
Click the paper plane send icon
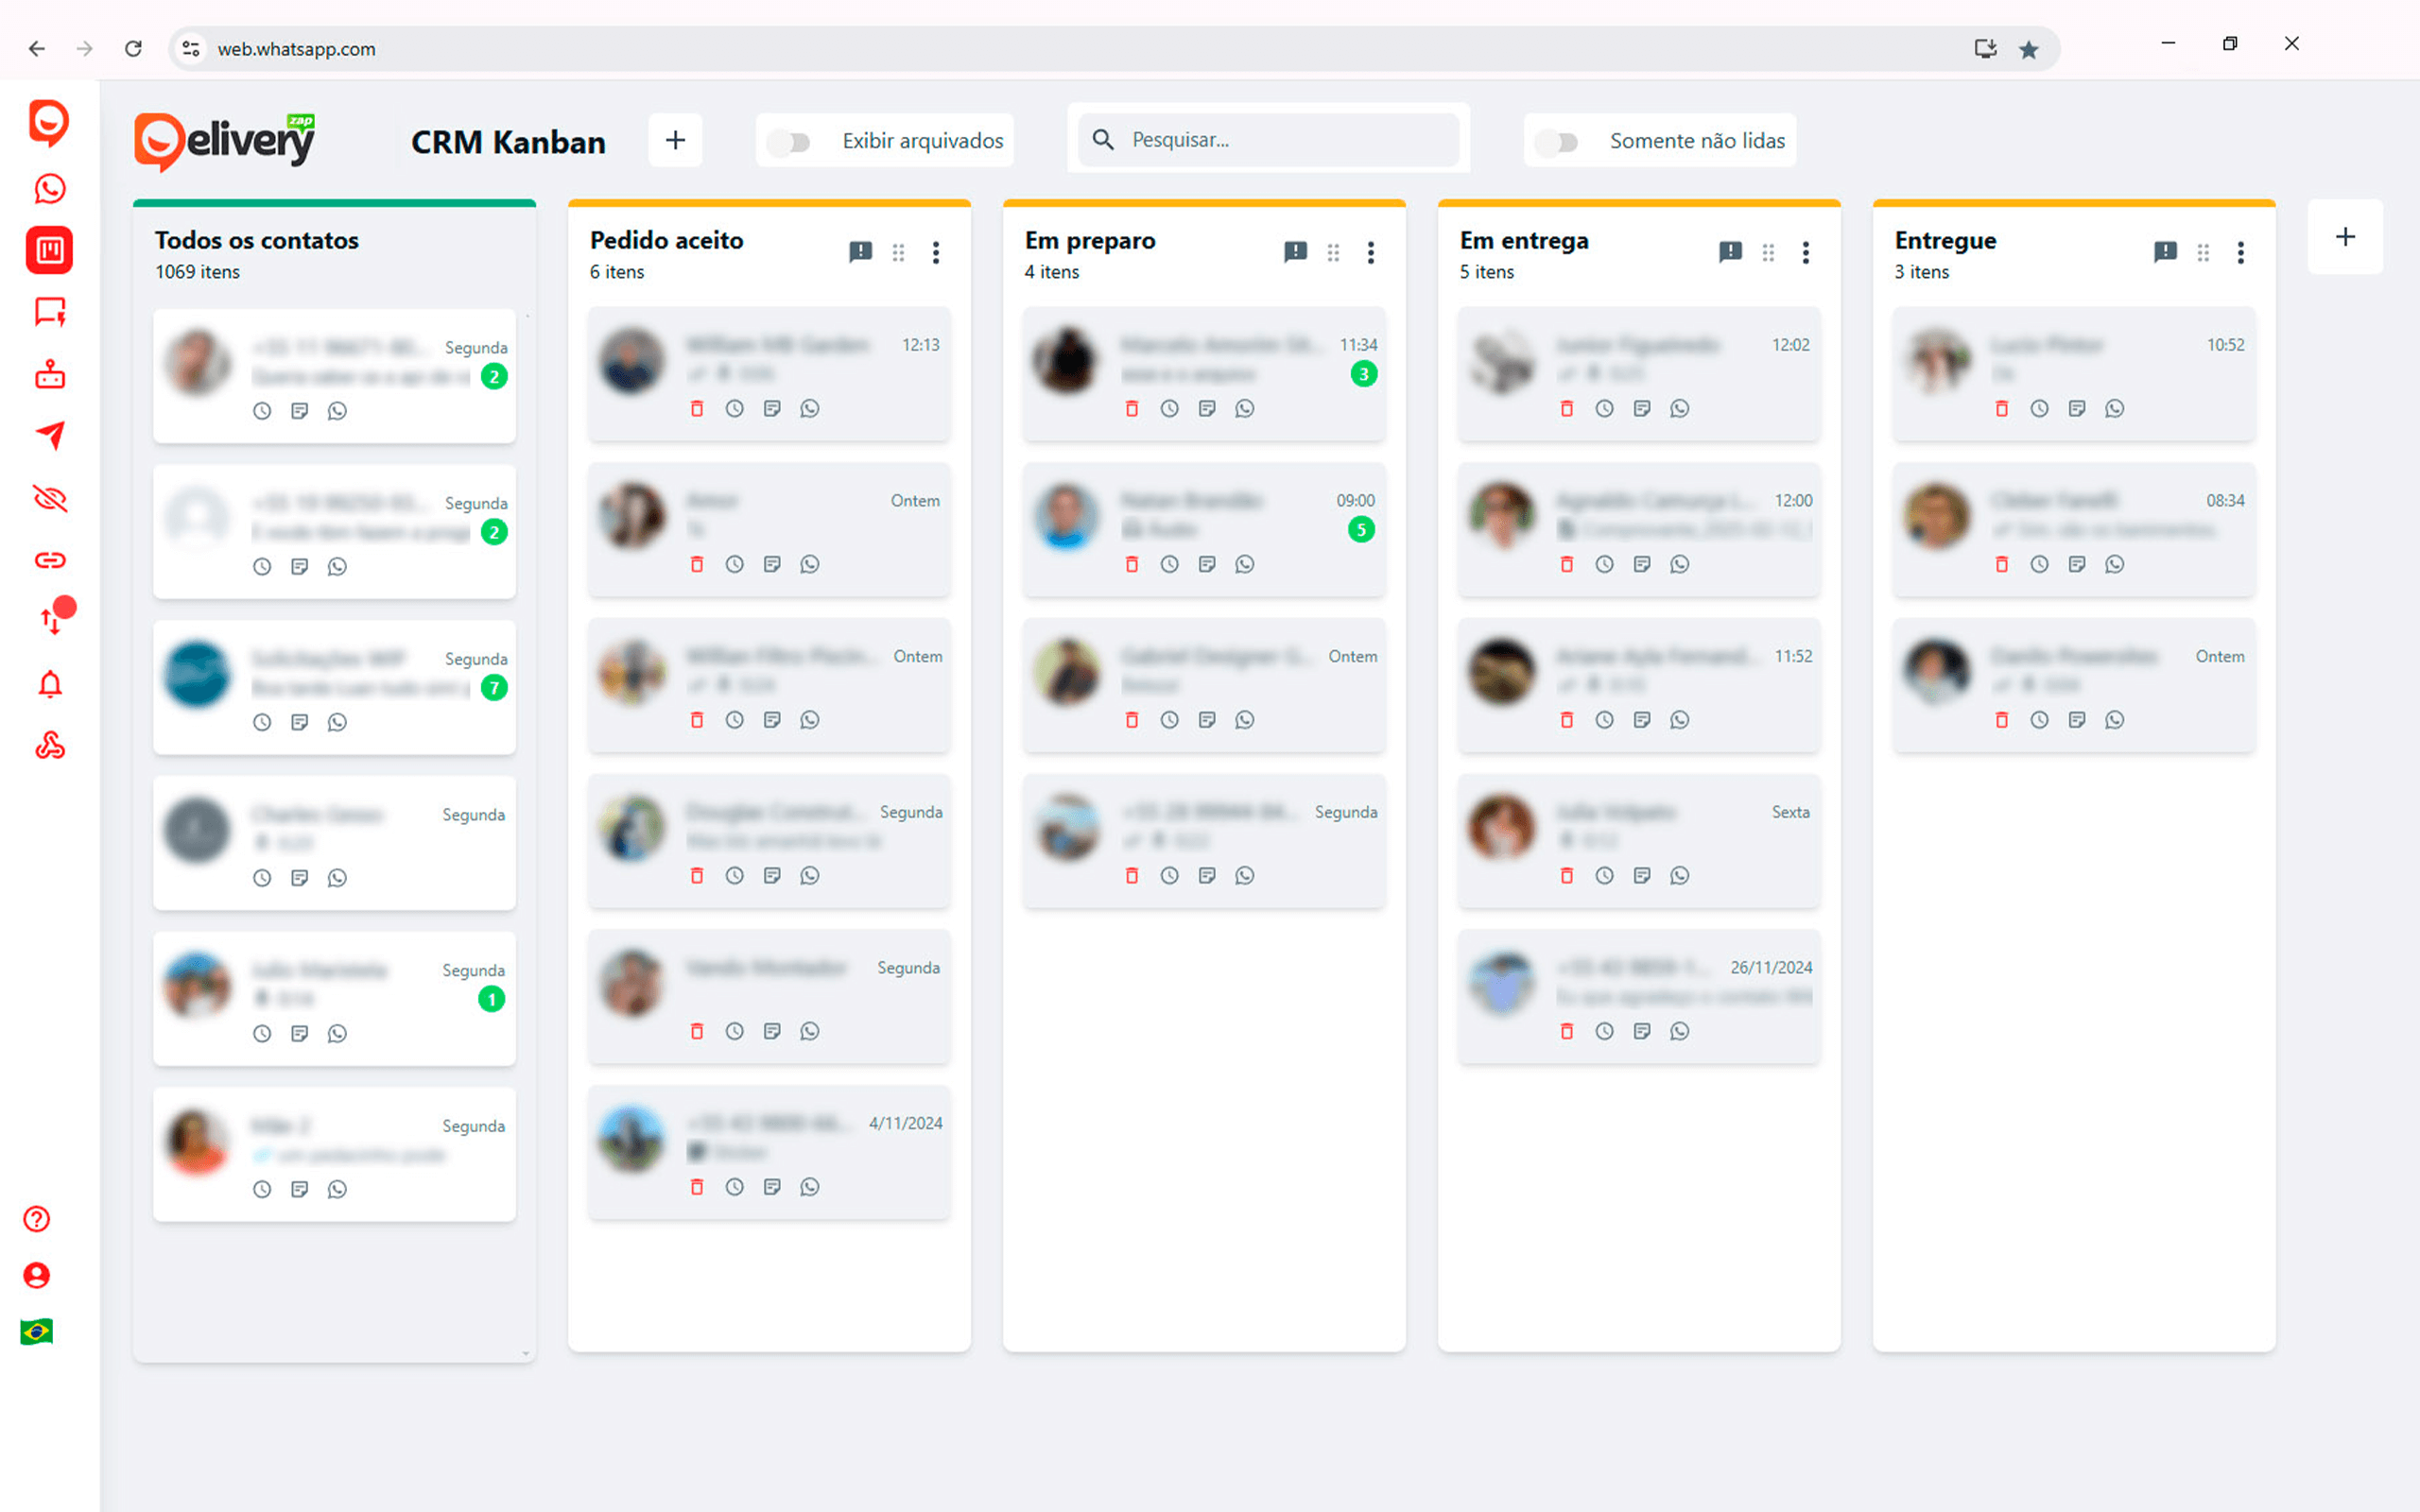point(49,436)
